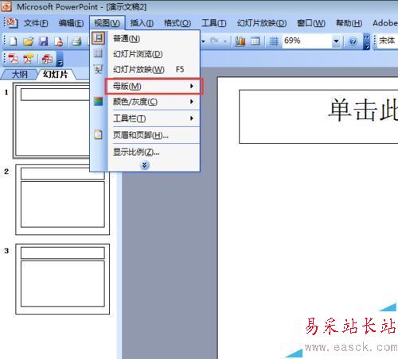Click the blue Help question mark icon
The image size is (398, 359).
pyautogui.click(x=353, y=41)
